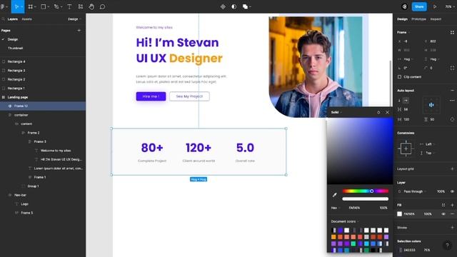This screenshot has width=457, height=257.
Task: Click the search icon in Layers panel
Action: [3, 19]
